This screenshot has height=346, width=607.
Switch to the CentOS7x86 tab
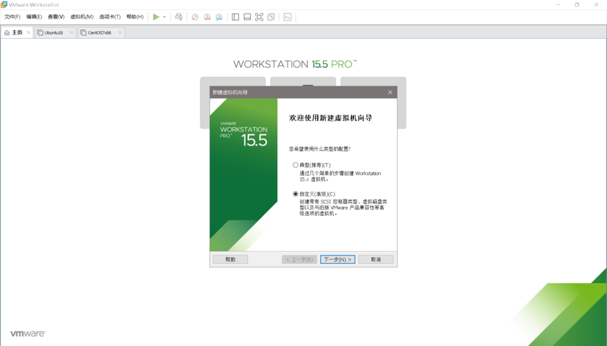[100, 33]
